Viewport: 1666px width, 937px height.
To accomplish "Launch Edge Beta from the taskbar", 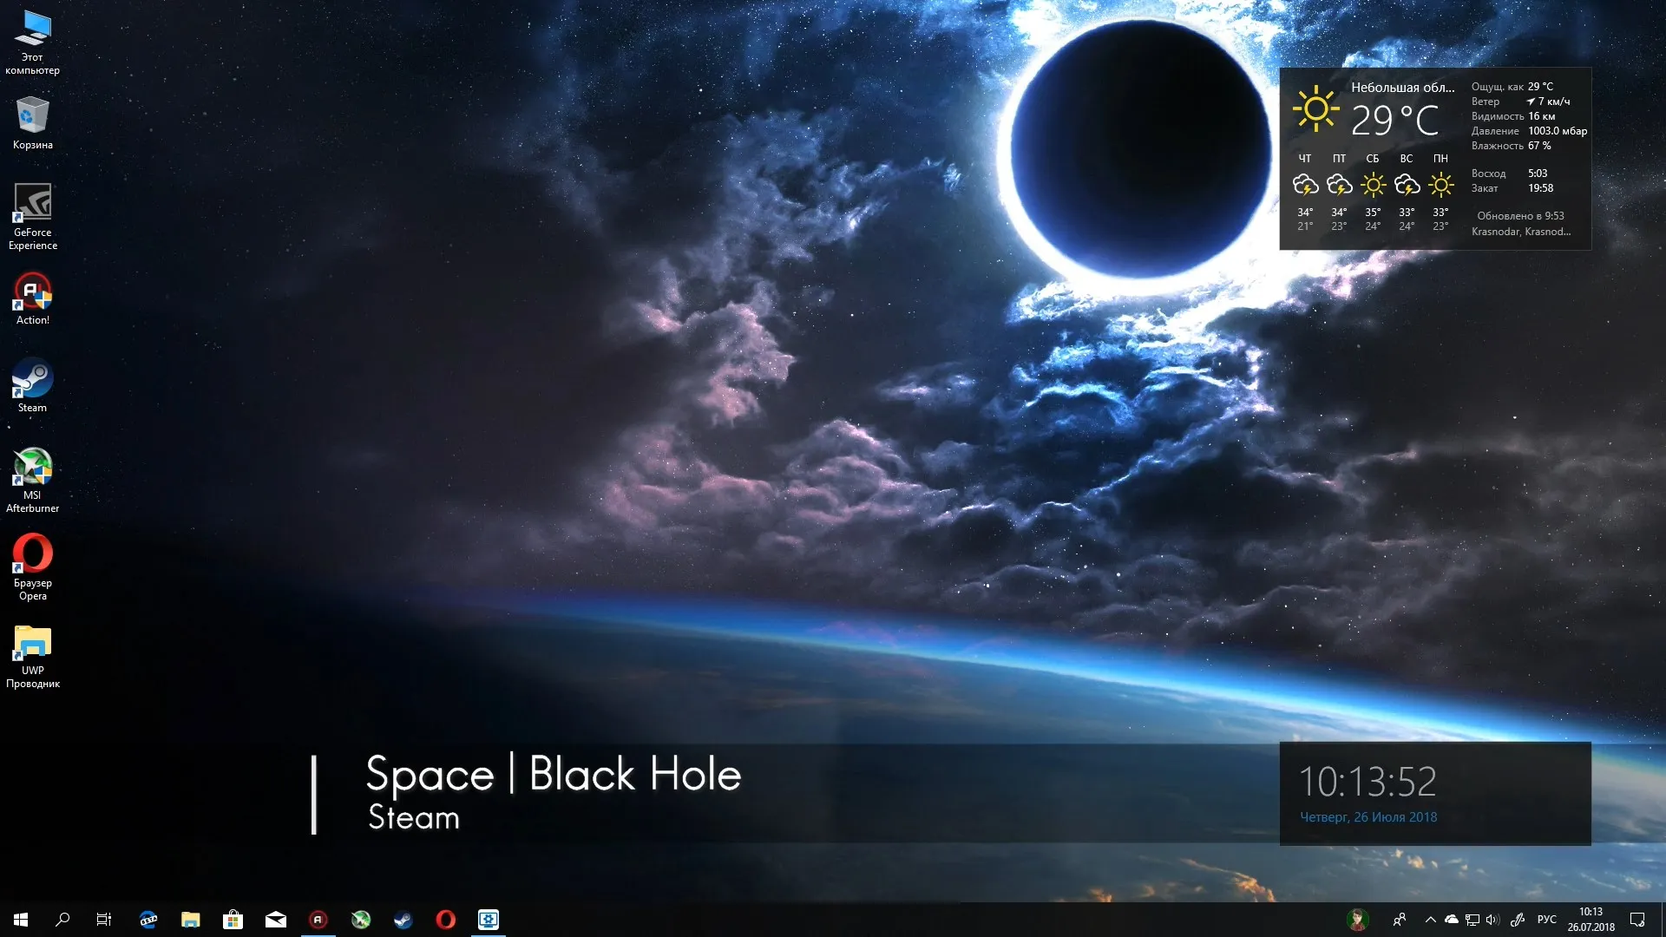I will click(x=148, y=920).
